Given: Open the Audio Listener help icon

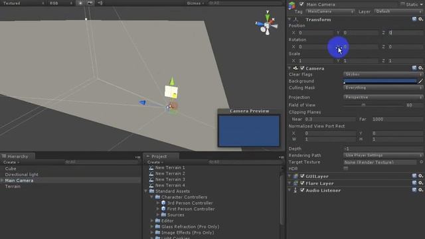Looking at the screenshot, I should [x=414, y=190].
